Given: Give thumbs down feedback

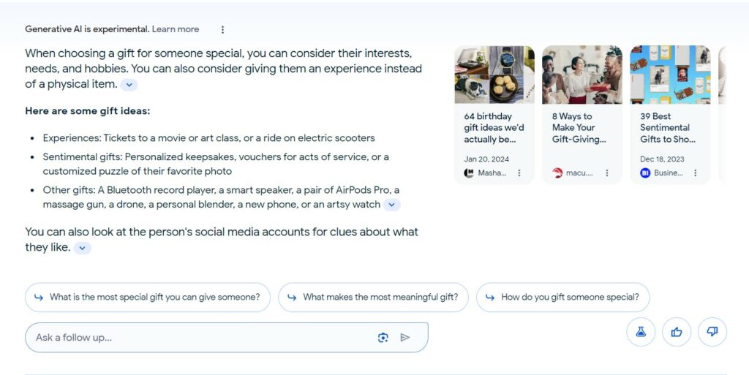Looking at the screenshot, I should (712, 332).
